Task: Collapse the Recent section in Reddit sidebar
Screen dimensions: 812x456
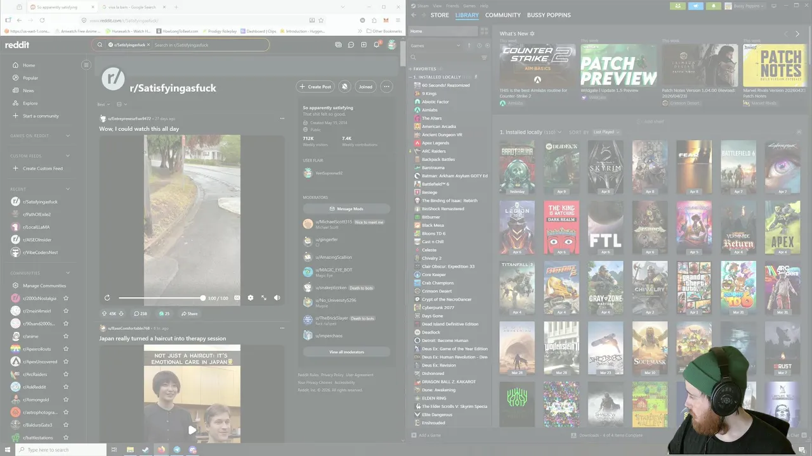Action: [68, 189]
